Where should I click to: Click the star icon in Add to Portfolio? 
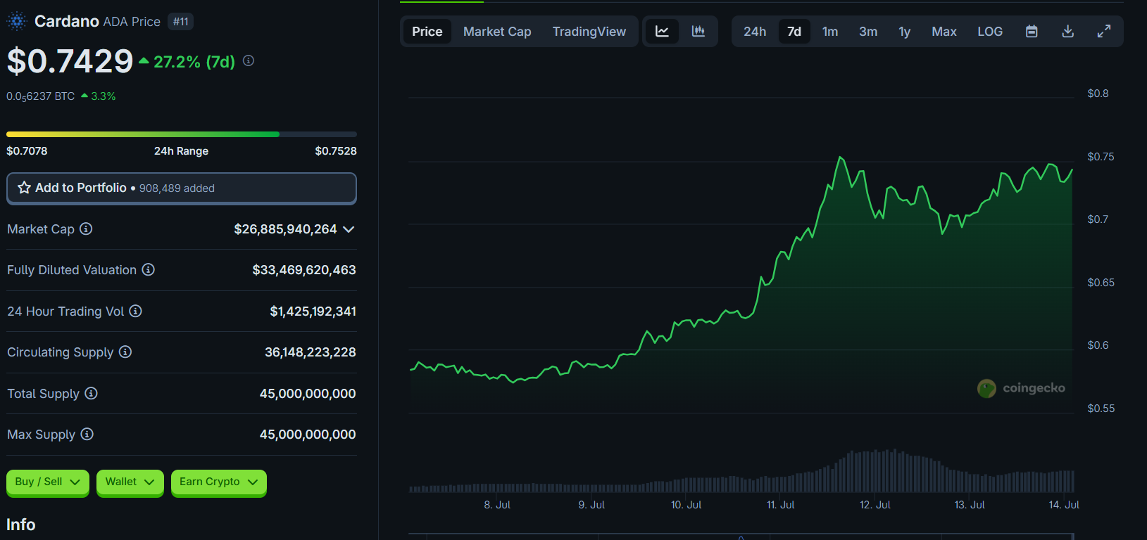pyautogui.click(x=24, y=188)
